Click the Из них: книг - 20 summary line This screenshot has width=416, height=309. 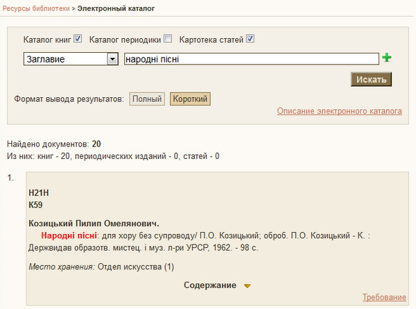click(113, 156)
